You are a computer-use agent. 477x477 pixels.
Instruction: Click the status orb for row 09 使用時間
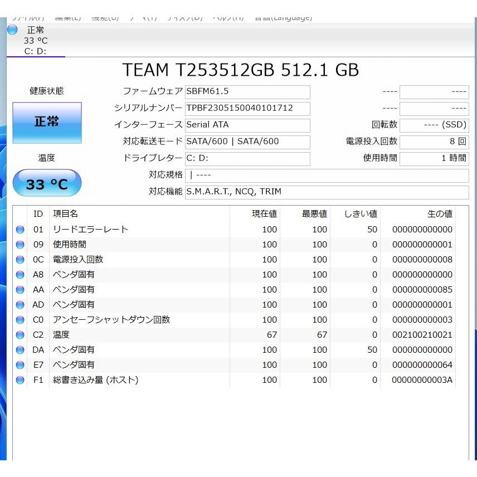click(20, 245)
